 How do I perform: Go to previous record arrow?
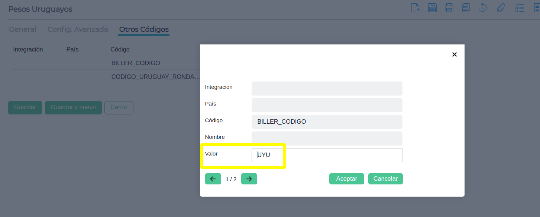213,179
